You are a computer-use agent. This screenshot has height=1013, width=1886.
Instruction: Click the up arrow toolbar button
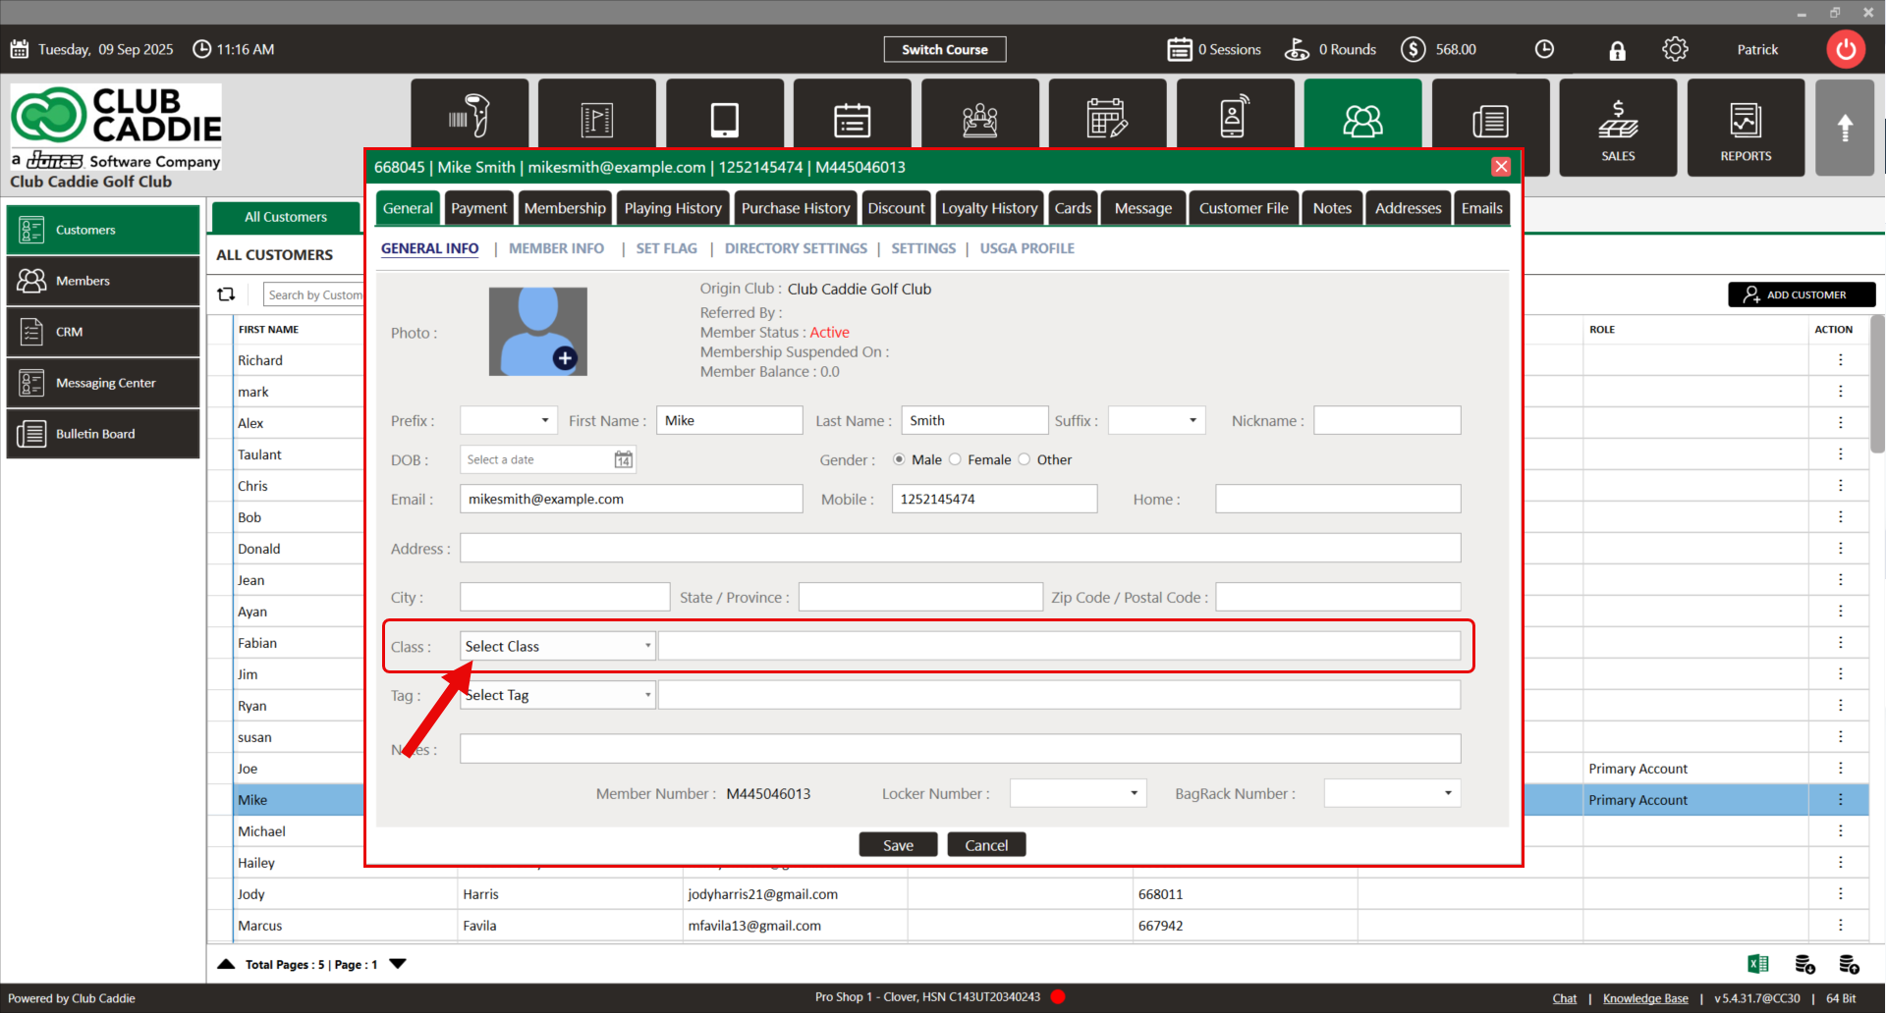[x=1845, y=129]
